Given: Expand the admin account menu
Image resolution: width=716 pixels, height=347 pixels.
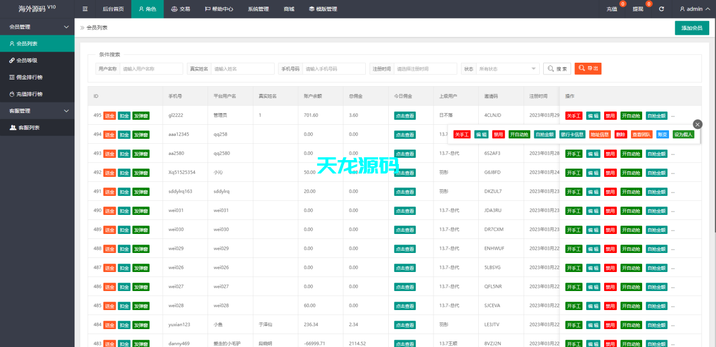Looking at the screenshot, I should 694,8.
